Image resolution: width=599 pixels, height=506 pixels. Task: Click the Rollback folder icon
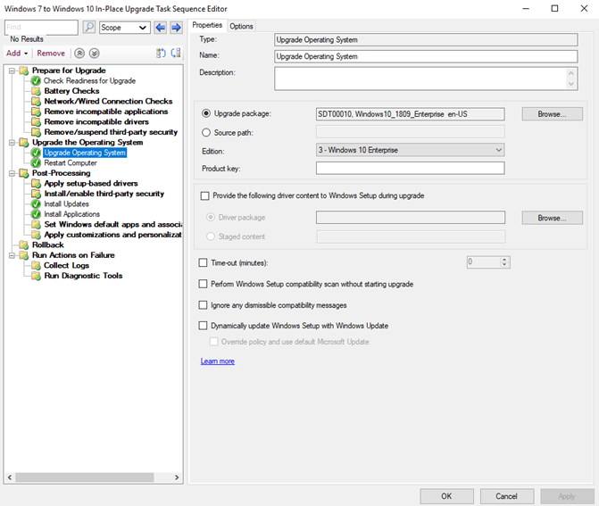tap(24, 245)
